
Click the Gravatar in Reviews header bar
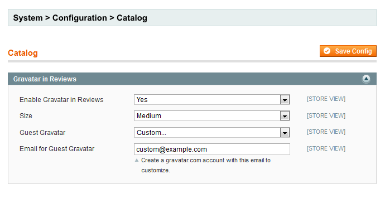pos(192,79)
